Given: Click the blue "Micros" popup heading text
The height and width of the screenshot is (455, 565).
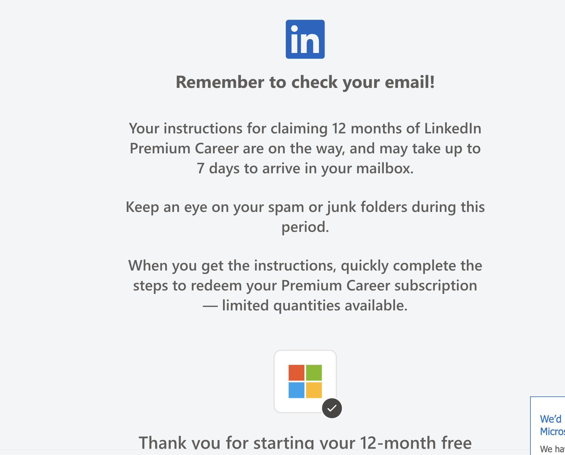Looking at the screenshot, I should 552,432.
